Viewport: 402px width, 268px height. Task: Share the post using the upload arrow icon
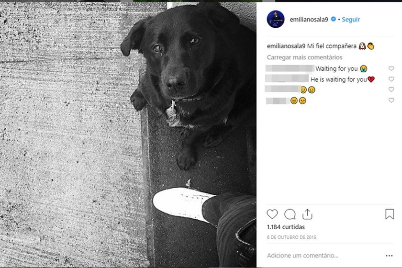point(307,214)
